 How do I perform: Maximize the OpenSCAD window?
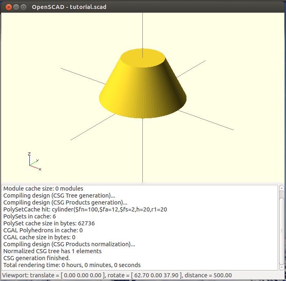point(23,7)
